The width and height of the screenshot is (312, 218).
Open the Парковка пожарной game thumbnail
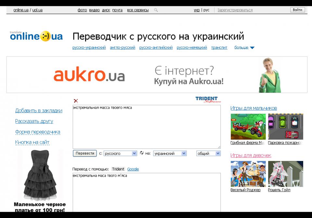[285, 127]
